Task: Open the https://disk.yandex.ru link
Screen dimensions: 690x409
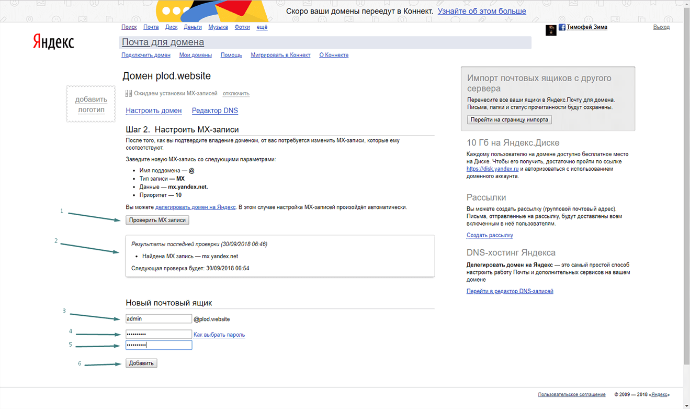Action: point(493,169)
